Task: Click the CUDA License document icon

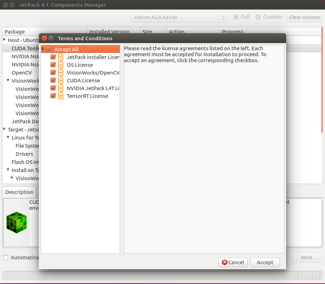Action: point(61,81)
